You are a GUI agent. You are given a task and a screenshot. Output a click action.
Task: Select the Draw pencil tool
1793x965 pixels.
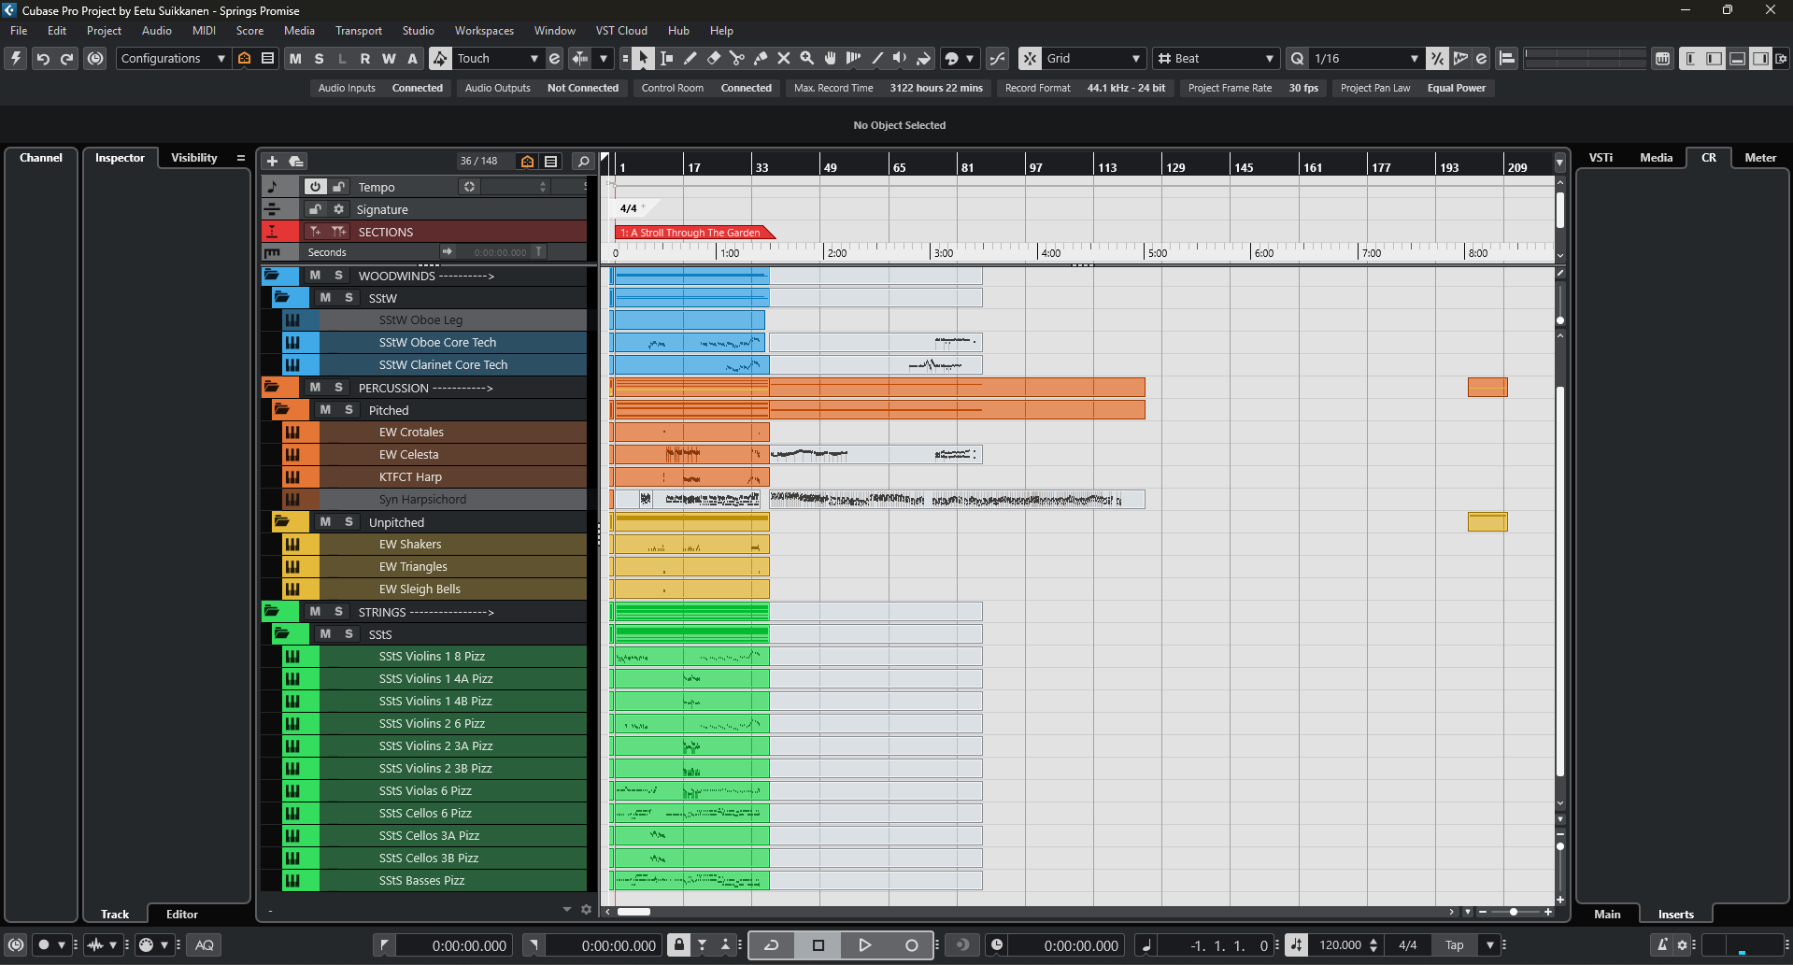[690, 58]
